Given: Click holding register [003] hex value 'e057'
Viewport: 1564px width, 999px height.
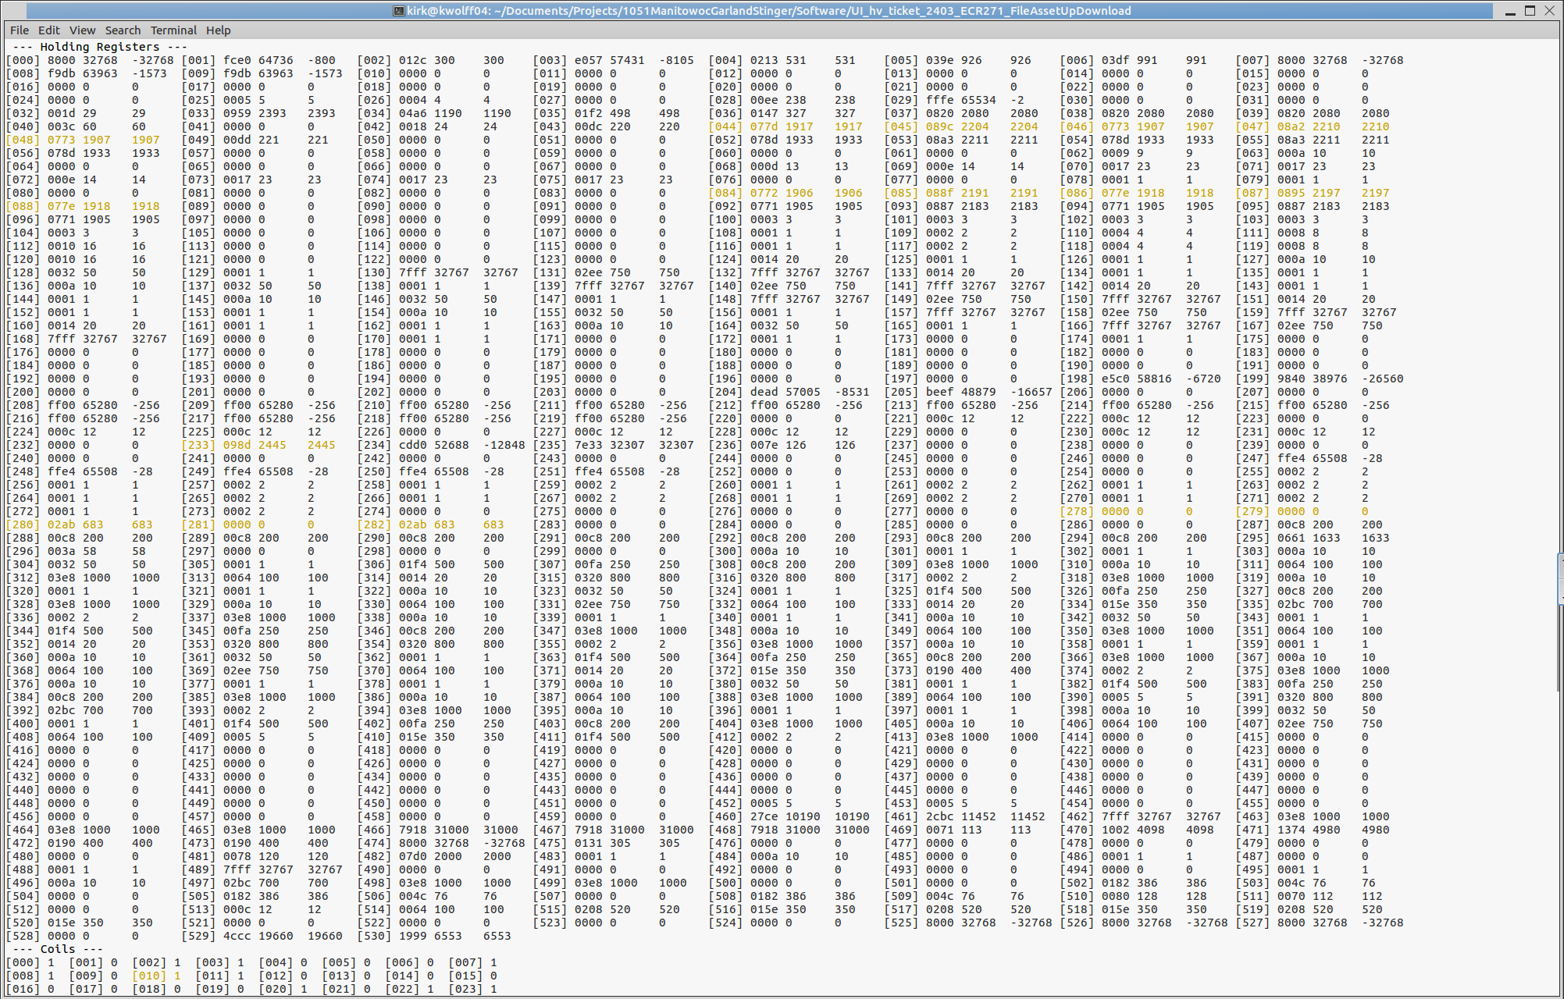Looking at the screenshot, I should pyautogui.click(x=589, y=60).
